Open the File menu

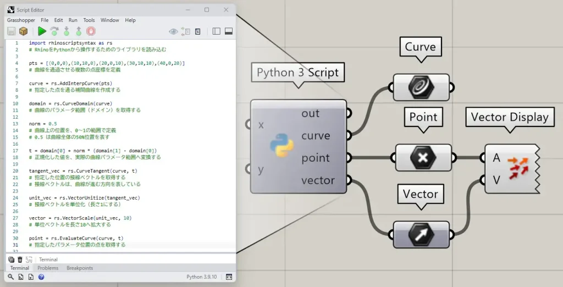tap(45, 20)
